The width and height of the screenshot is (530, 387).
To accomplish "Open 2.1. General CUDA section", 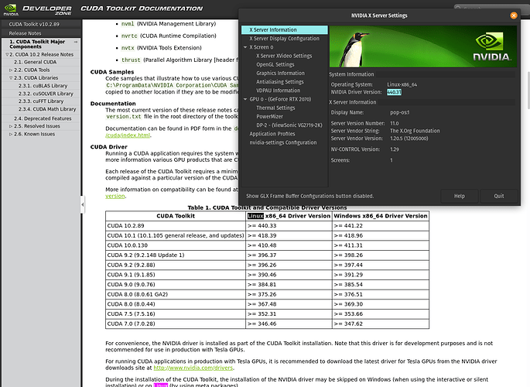I will coord(35,62).
